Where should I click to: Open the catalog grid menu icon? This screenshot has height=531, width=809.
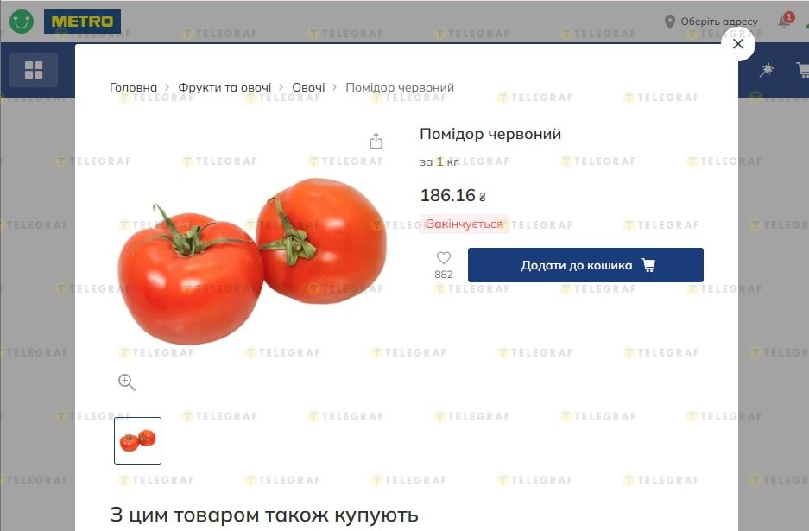pyautogui.click(x=34, y=70)
